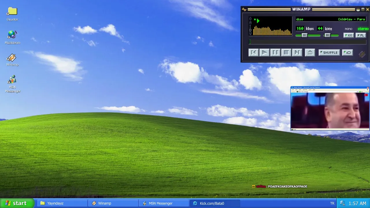Image resolution: width=370 pixels, height=208 pixels.
Task: Click the Winamp song seek bar
Action: pyautogui.click(x=308, y=42)
